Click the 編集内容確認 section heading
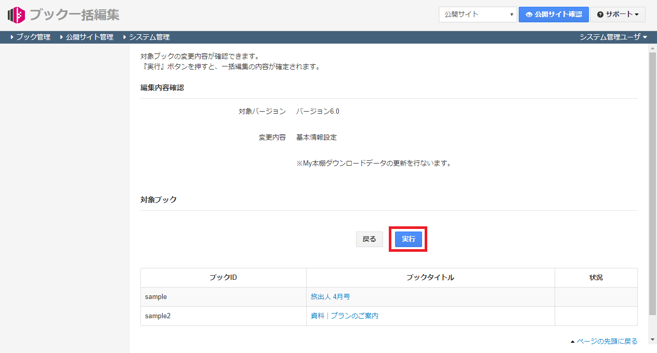The image size is (657, 353). (162, 88)
